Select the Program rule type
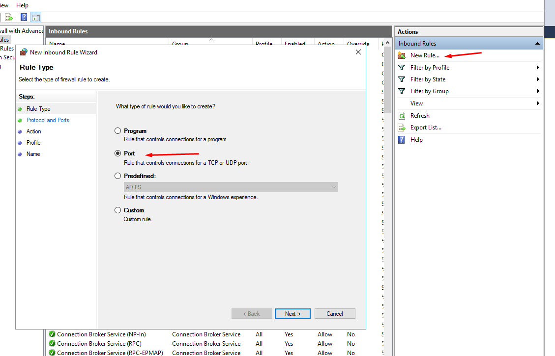Screen dimensions: 555x356 (x=117, y=130)
